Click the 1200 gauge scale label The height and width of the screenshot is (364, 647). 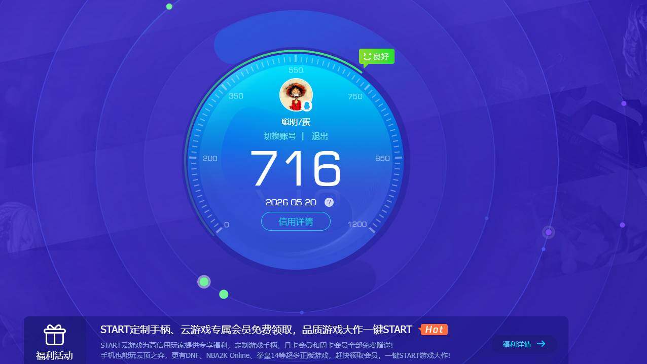click(x=357, y=224)
